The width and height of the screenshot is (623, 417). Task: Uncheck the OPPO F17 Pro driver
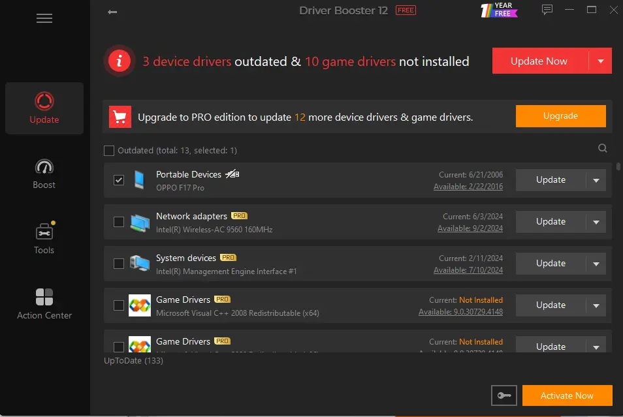coord(119,179)
